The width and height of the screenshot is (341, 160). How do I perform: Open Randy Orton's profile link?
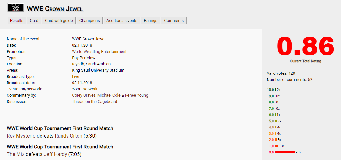(x=68, y=136)
